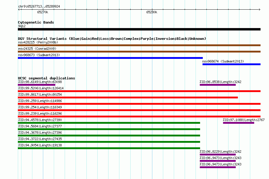Screen dimensions: 269x179
Task: Select the purple bar under %ID:98.6149|Length:63098
Action: coord(37,85)
